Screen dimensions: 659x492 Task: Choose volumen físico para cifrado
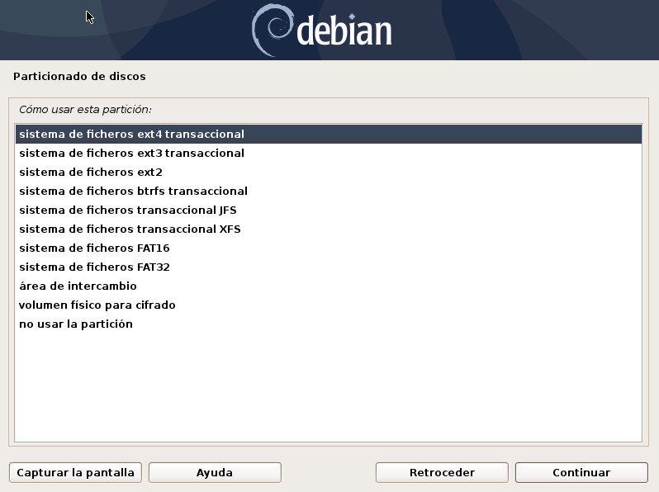coord(97,305)
